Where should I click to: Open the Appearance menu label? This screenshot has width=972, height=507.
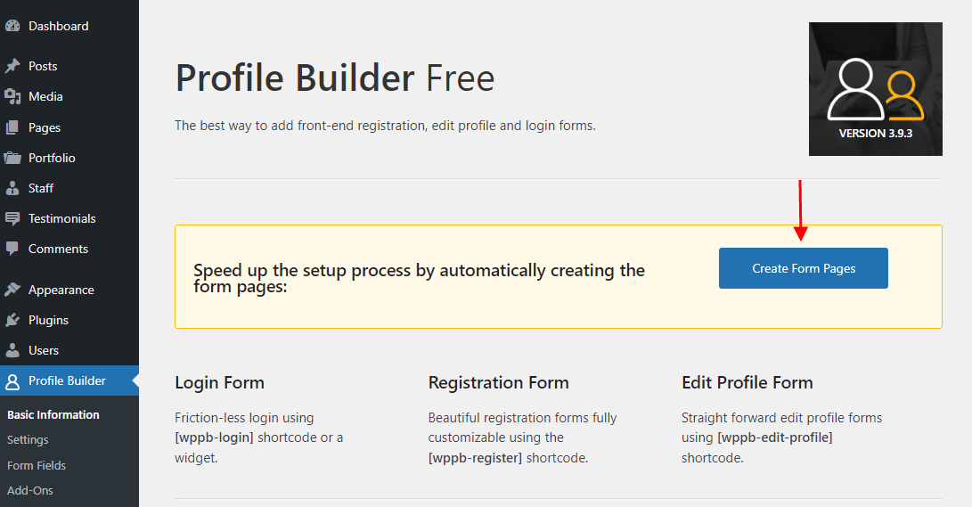click(x=61, y=290)
